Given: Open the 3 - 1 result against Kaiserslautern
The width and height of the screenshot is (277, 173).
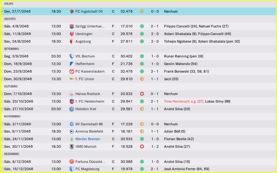Looking at the screenshot, I should point(155,72).
